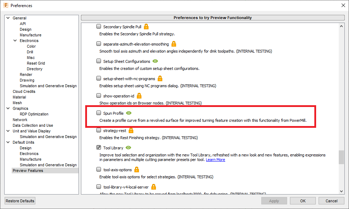Click the green eye icon next to Setup Sheet Configurations

[155, 61]
